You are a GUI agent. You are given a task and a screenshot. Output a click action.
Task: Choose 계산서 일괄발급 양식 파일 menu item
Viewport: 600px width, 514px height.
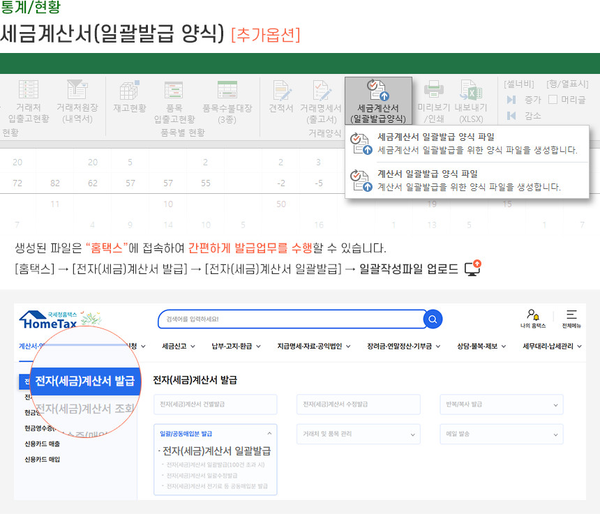point(427,174)
